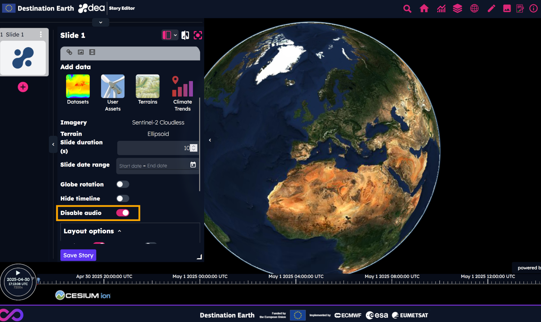Collapse the Layout options section
541x322 pixels.
(x=119, y=231)
